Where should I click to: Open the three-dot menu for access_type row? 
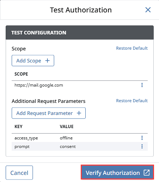pos(142,138)
